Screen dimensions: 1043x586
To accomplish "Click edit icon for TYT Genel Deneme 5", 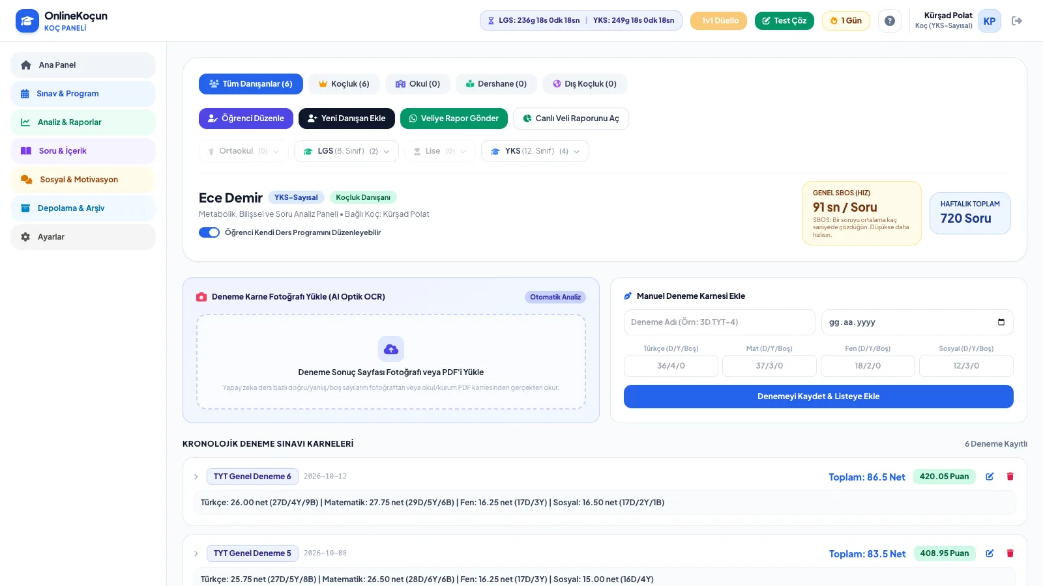I will click(x=990, y=553).
